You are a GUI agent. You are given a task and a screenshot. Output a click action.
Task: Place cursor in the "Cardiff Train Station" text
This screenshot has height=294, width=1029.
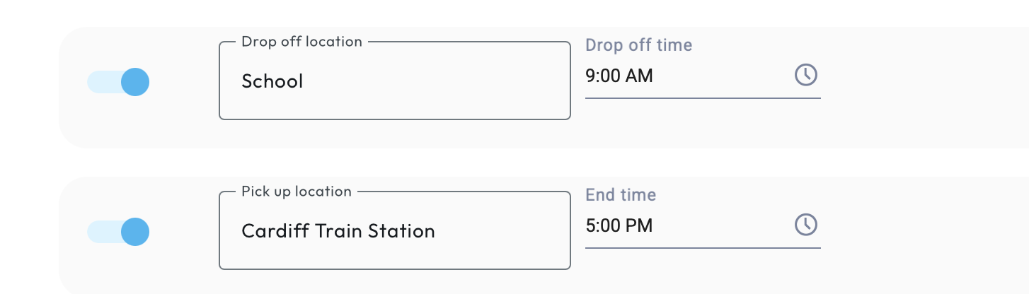[338, 231]
